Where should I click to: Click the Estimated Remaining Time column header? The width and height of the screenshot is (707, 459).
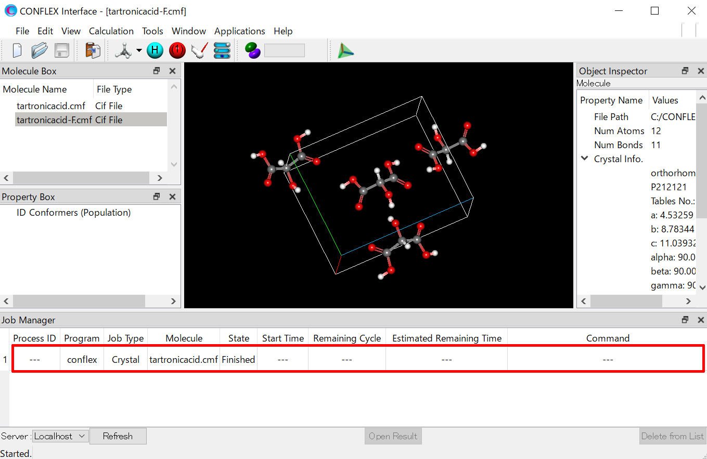tap(446, 338)
